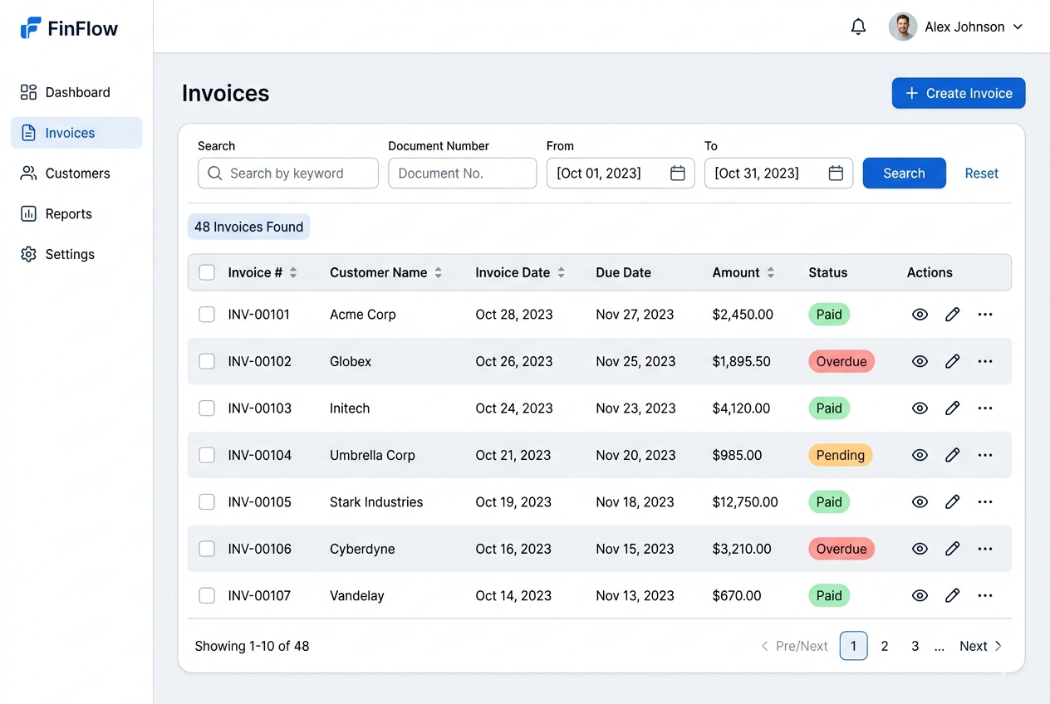The width and height of the screenshot is (1050, 704).
Task: Open the calendar picker for the From date
Action: coord(677,173)
